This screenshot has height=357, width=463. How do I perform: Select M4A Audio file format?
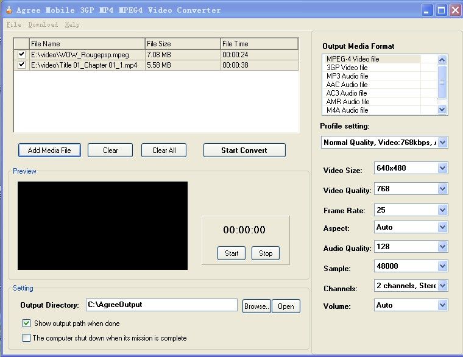(372, 110)
